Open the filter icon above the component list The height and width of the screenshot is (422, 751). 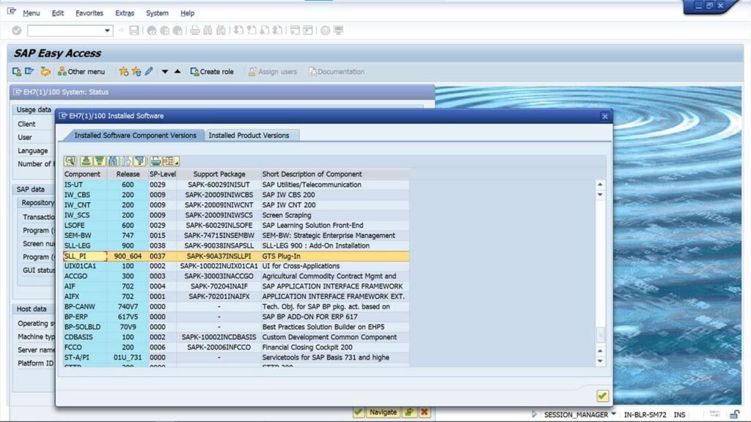(139, 160)
